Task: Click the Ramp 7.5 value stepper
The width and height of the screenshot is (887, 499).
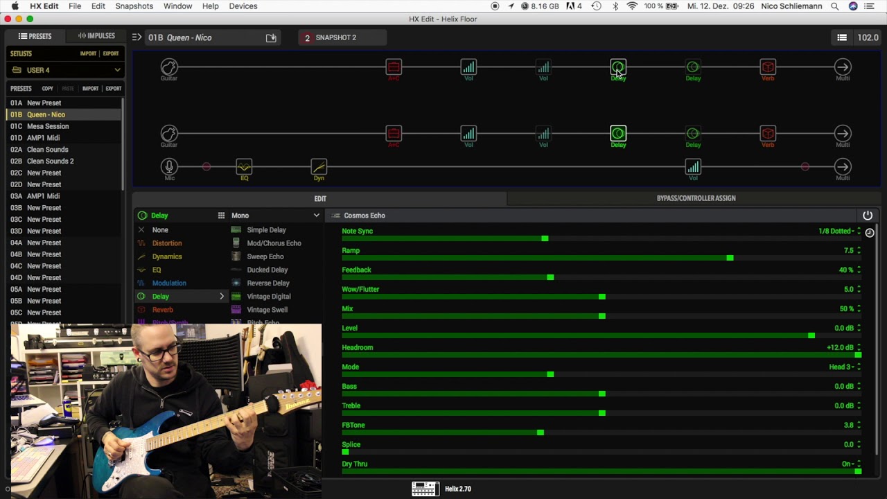Action: coord(859,251)
